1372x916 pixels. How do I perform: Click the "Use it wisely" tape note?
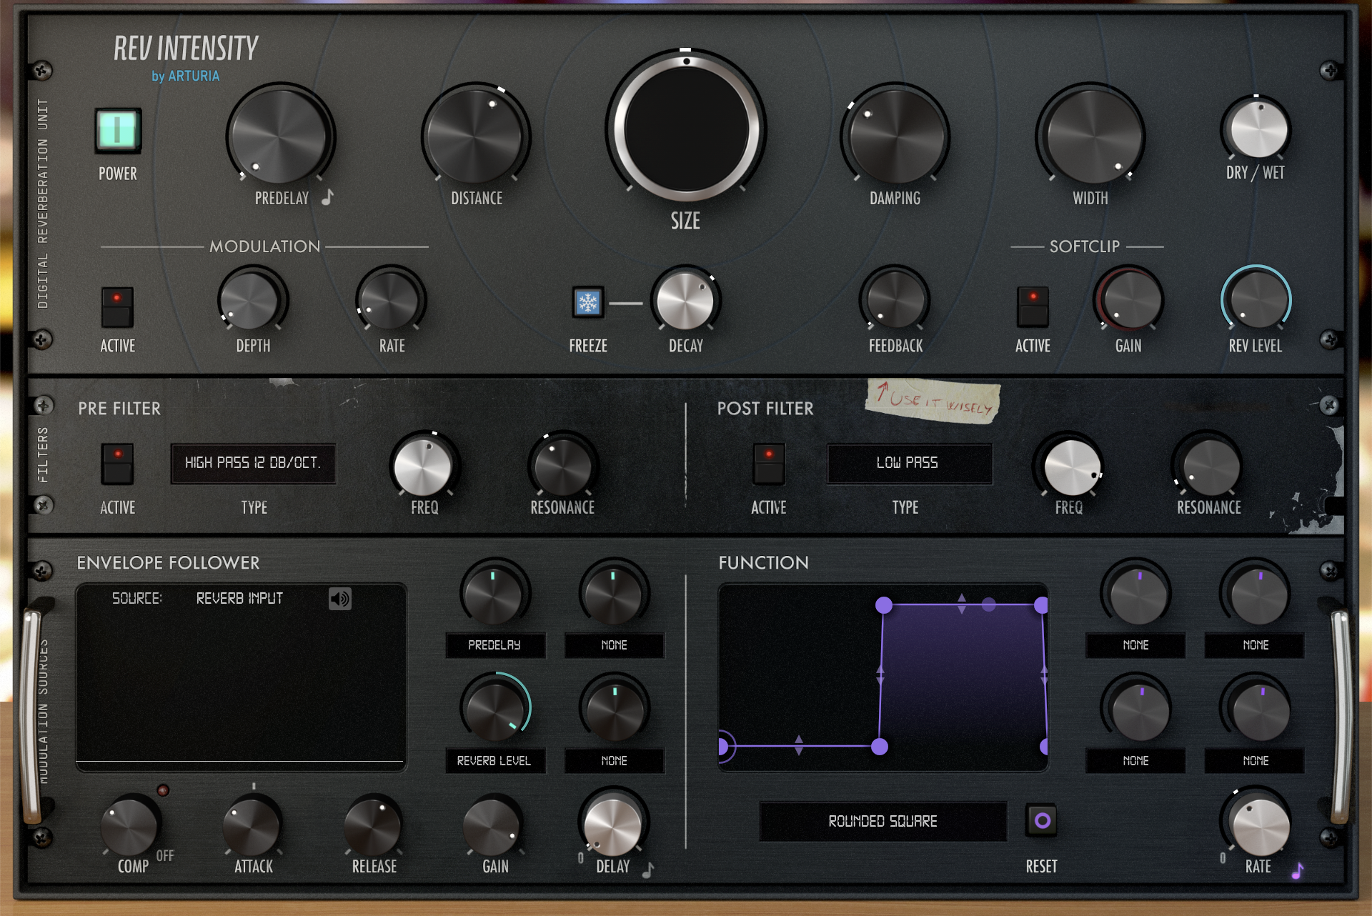pyautogui.click(x=933, y=401)
